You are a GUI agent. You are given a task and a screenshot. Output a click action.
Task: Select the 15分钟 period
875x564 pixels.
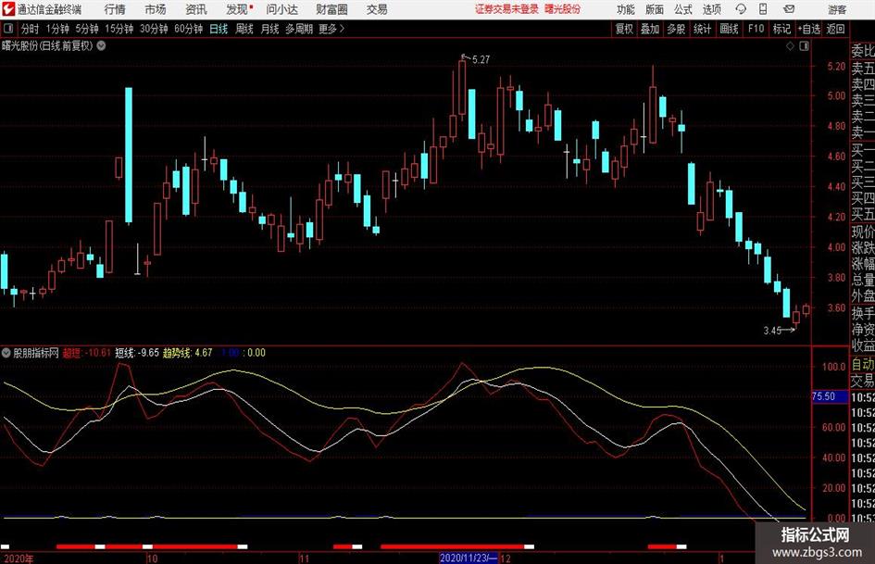(119, 29)
